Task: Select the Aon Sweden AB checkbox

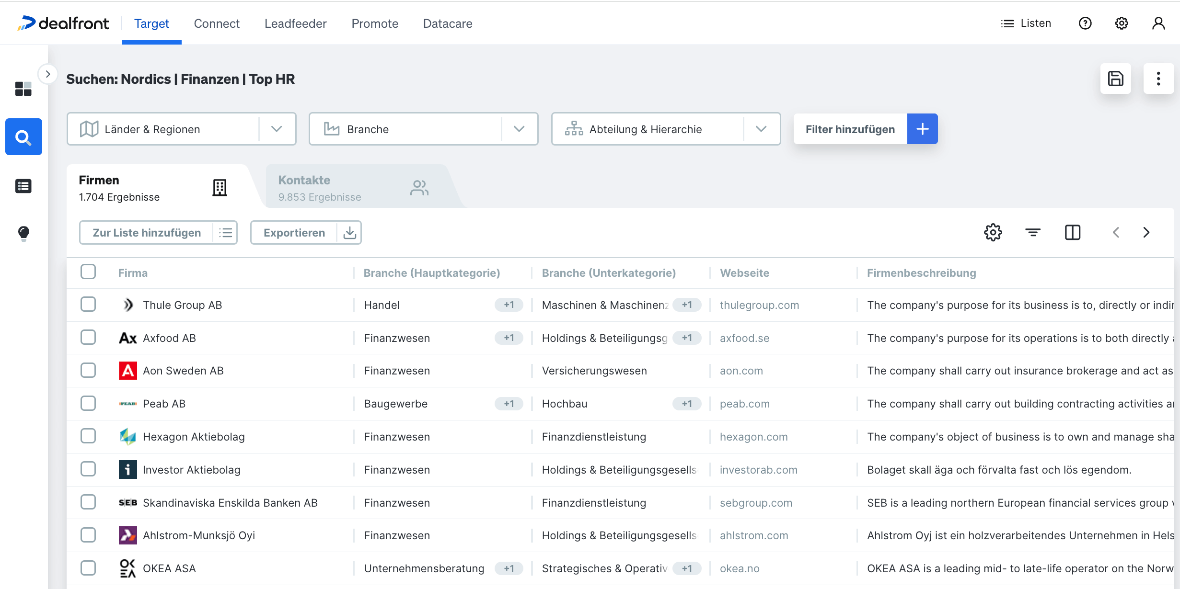Action: pyautogui.click(x=88, y=370)
